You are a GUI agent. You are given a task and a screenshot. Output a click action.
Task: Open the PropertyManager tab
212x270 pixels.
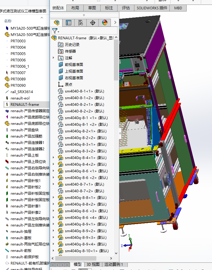click(69, 23)
